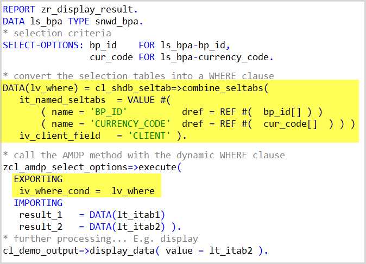
Task: Click comment 'call the AMDP method with the dynamic WHERE clause'
Action: [x=144, y=155]
